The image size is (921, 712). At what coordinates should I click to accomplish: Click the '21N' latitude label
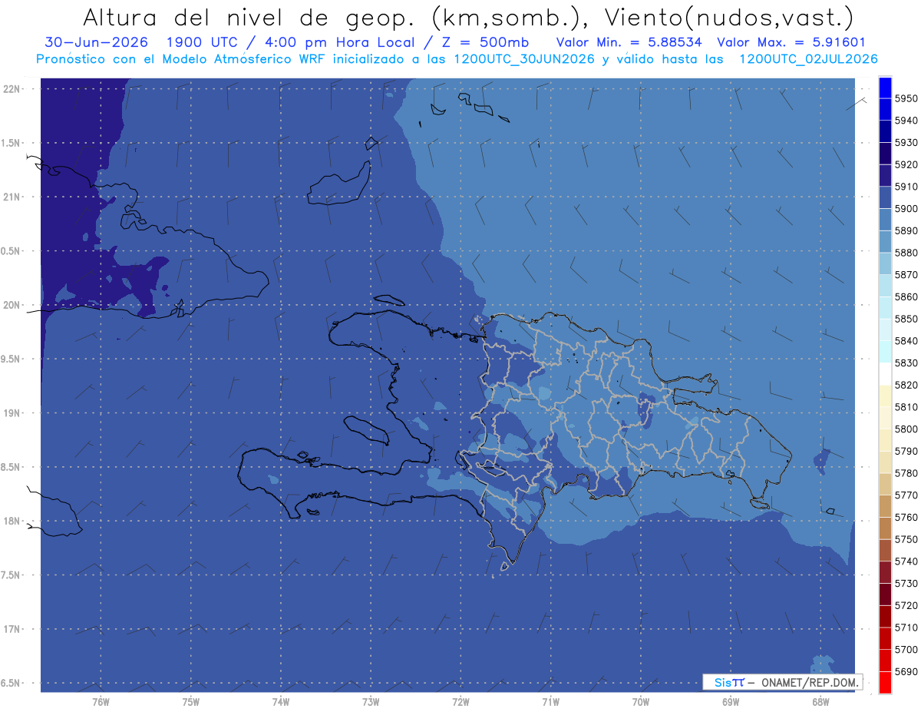pos(13,197)
